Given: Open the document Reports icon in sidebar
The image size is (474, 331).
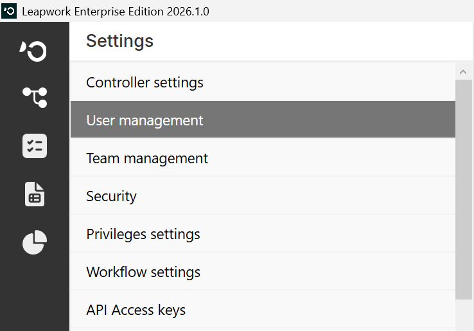Looking at the screenshot, I should [x=35, y=194].
